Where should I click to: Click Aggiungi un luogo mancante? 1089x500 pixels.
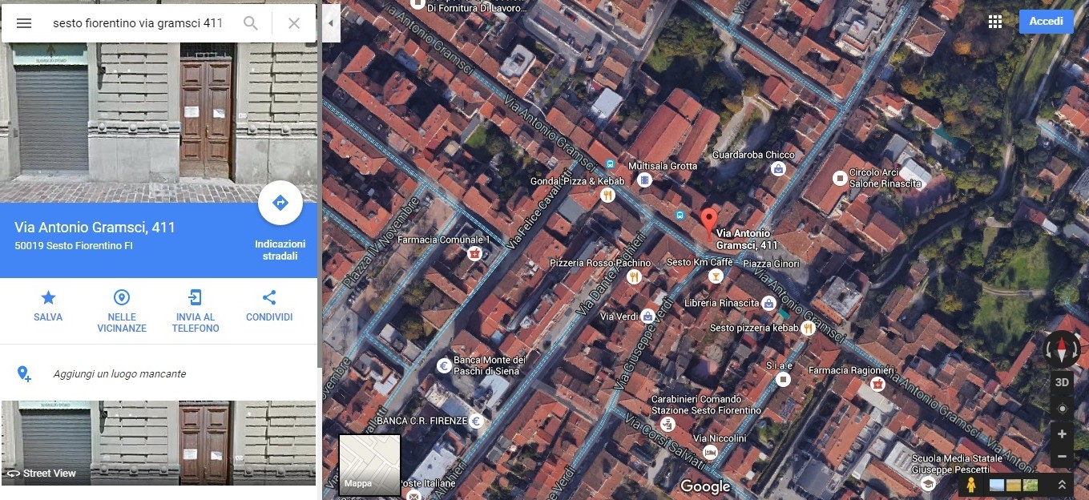coord(119,374)
